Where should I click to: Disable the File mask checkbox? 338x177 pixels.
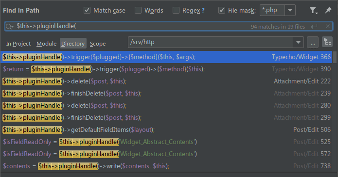(x=222, y=10)
